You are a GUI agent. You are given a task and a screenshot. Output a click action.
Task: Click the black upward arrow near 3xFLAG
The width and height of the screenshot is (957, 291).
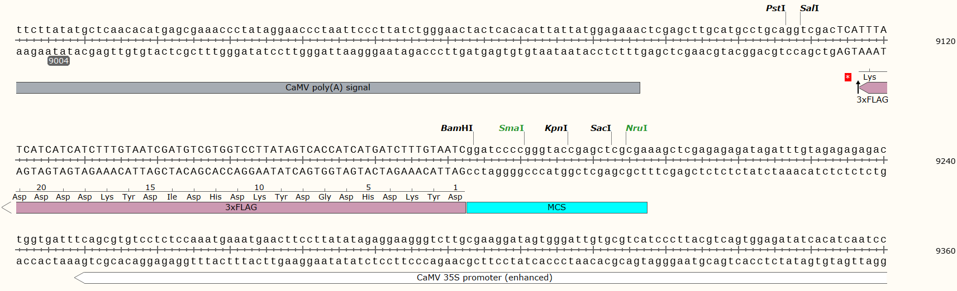tap(858, 86)
